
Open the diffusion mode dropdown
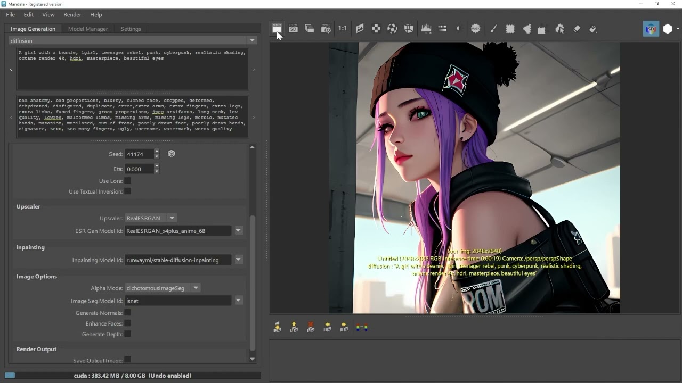(133, 40)
